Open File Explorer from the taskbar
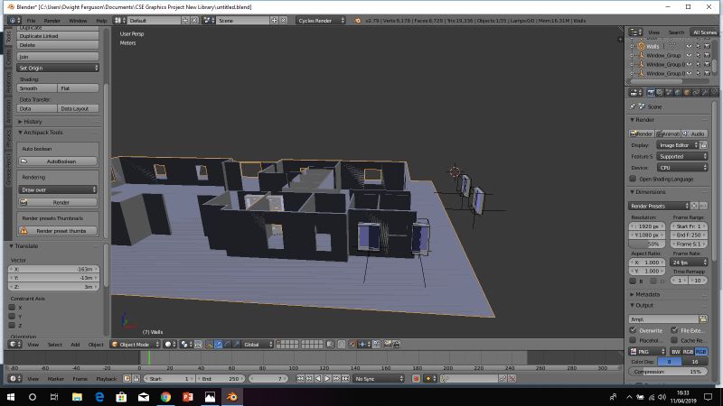Screen dimensions: 723x406 pyautogui.click(x=77, y=396)
